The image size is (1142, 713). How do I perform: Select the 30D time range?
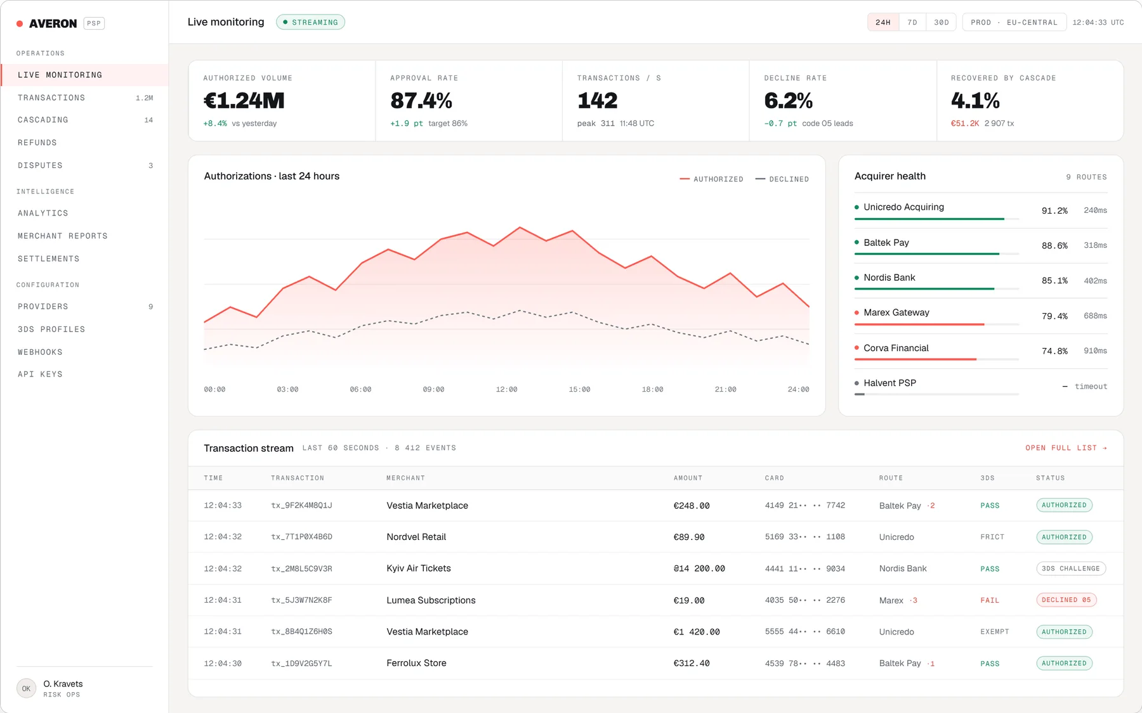point(942,22)
